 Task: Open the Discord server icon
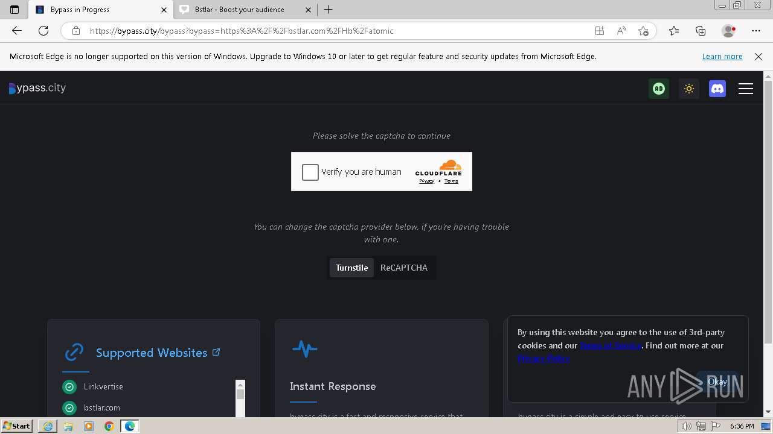click(717, 89)
